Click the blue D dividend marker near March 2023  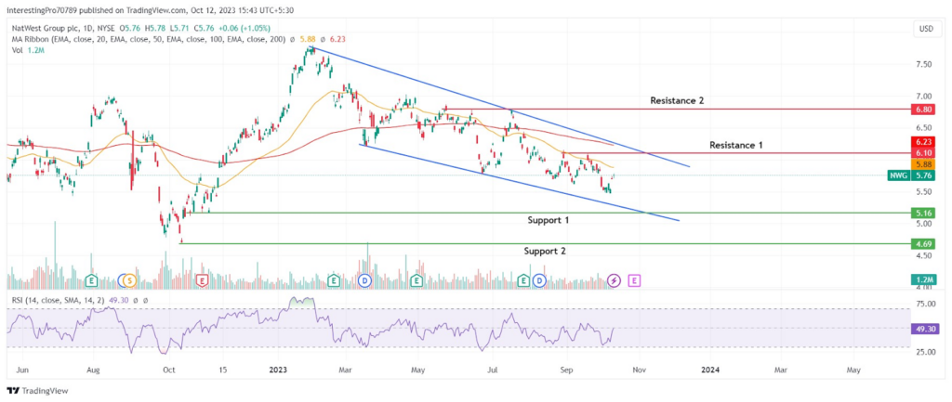364,280
